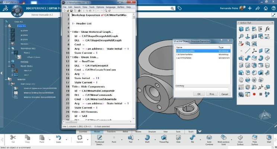
Task: Click the Undo arrow icon
Action: [58, 137]
